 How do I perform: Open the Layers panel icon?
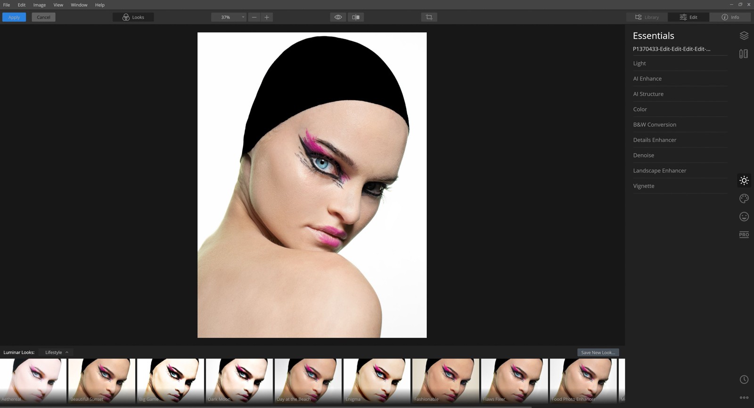click(x=744, y=36)
